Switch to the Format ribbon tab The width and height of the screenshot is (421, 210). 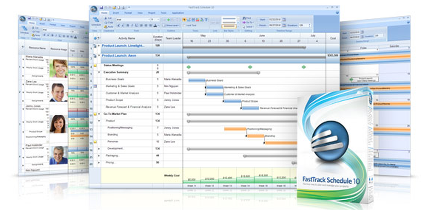coord(128,13)
